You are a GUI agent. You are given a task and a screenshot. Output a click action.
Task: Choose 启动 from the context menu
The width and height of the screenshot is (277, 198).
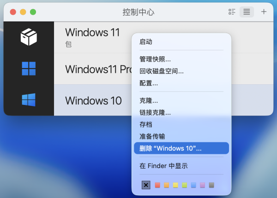146,41
